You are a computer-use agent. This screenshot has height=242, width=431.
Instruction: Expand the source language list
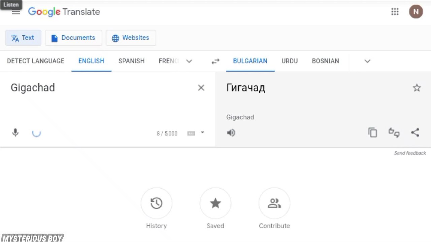(x=189, y=61)
